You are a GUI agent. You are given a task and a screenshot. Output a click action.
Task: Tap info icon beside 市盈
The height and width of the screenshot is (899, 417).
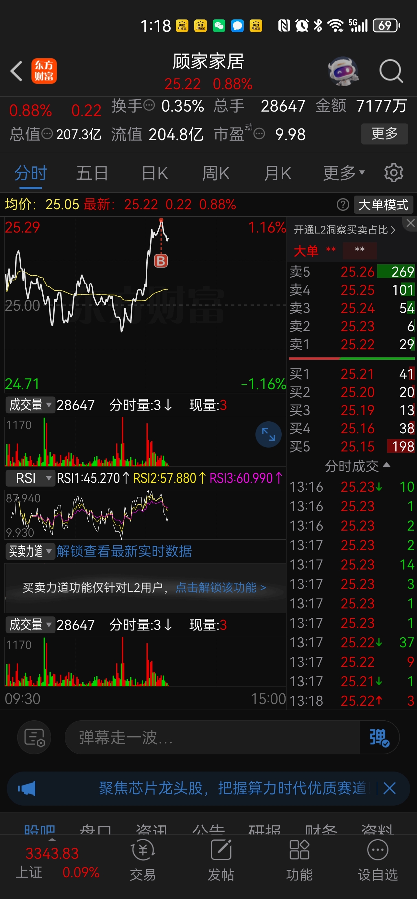pyautogui.click(x=259, y=133)
